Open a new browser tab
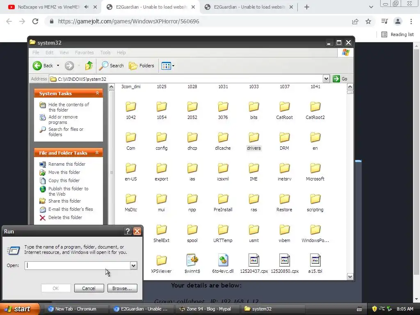 click(307, 7)
